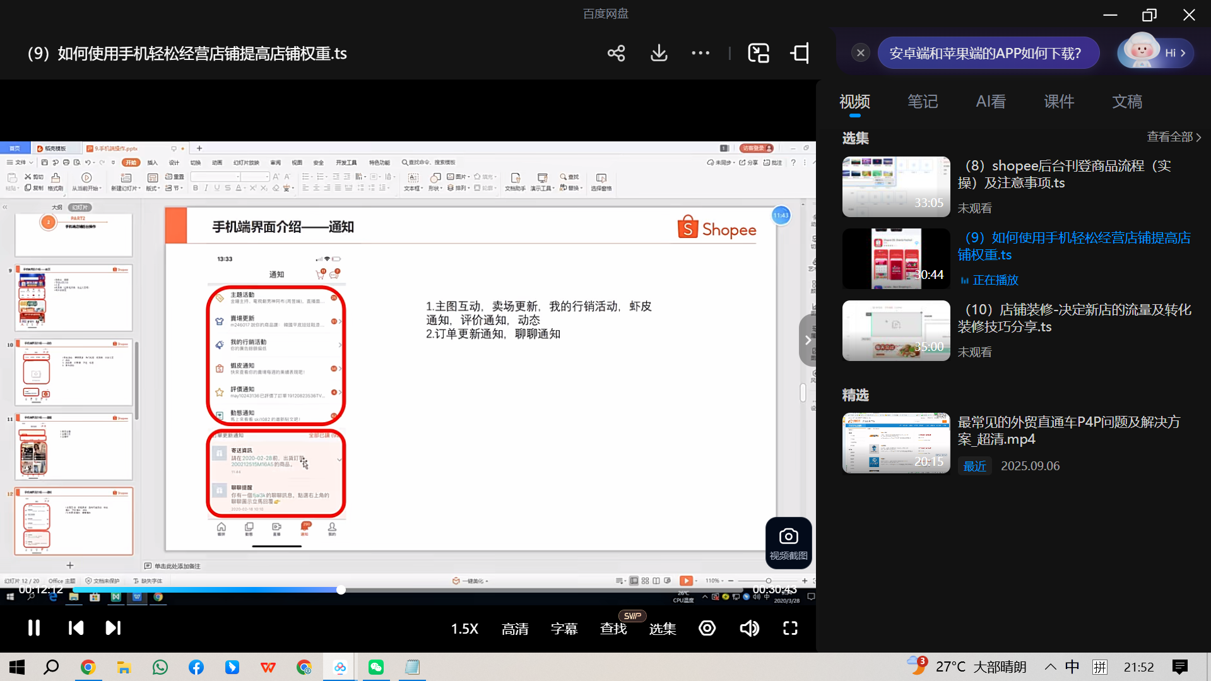Collapse the right side panel with arrow
Screen dimensions: 1211x681
(807, 340)
